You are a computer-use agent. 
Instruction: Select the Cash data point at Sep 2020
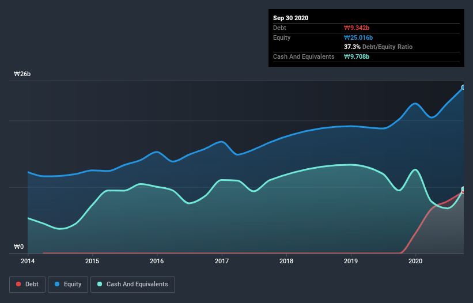[463, 189]
